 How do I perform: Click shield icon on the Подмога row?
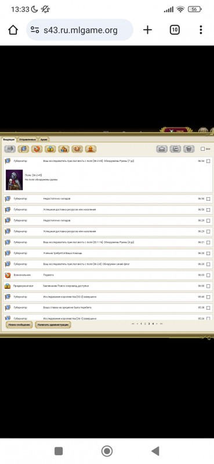tap(8, 275)
